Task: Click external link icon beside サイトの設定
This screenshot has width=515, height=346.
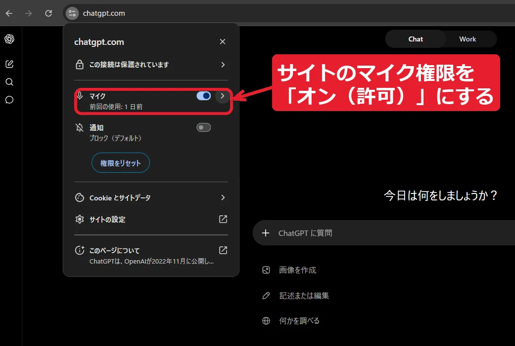Action: [223, 219]
